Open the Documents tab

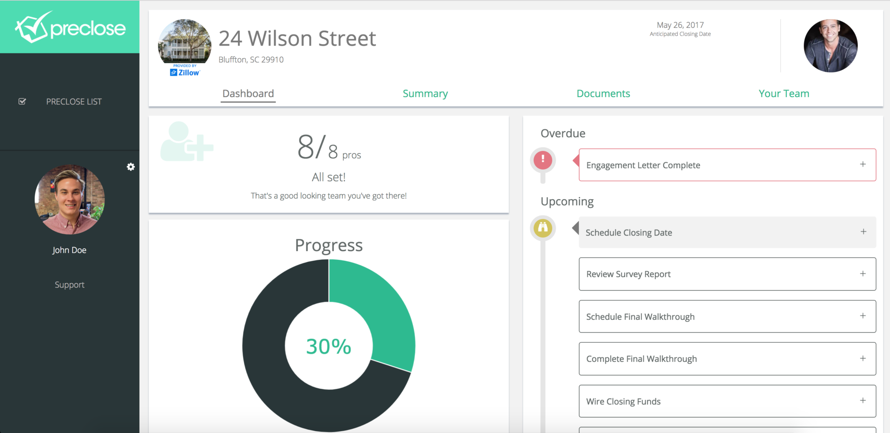click(603, 93)
